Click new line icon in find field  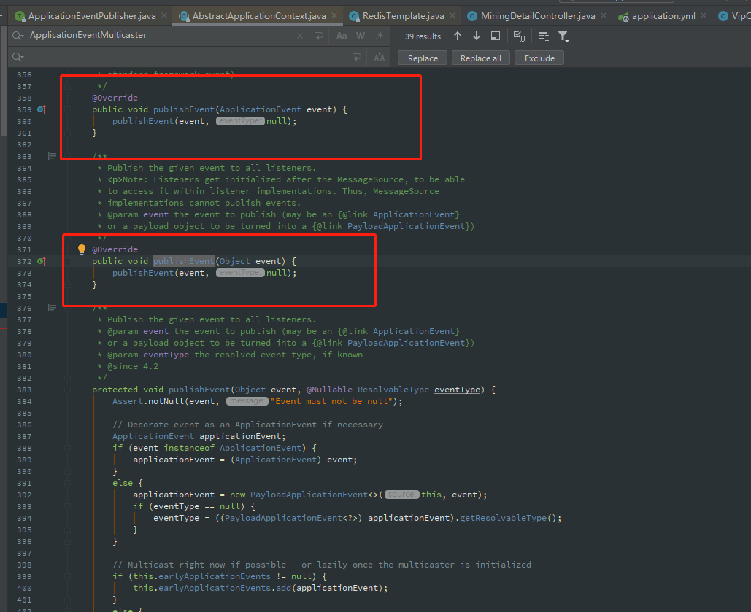[319, 36]
